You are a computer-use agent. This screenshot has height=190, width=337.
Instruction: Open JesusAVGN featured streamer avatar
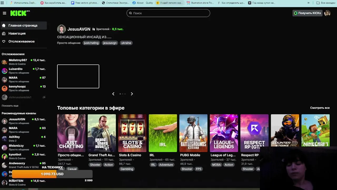tap(62, 29)
